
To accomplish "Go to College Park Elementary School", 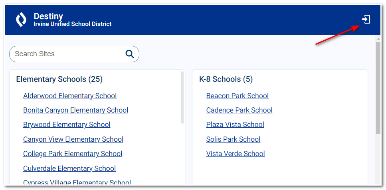I will [73, 154].
